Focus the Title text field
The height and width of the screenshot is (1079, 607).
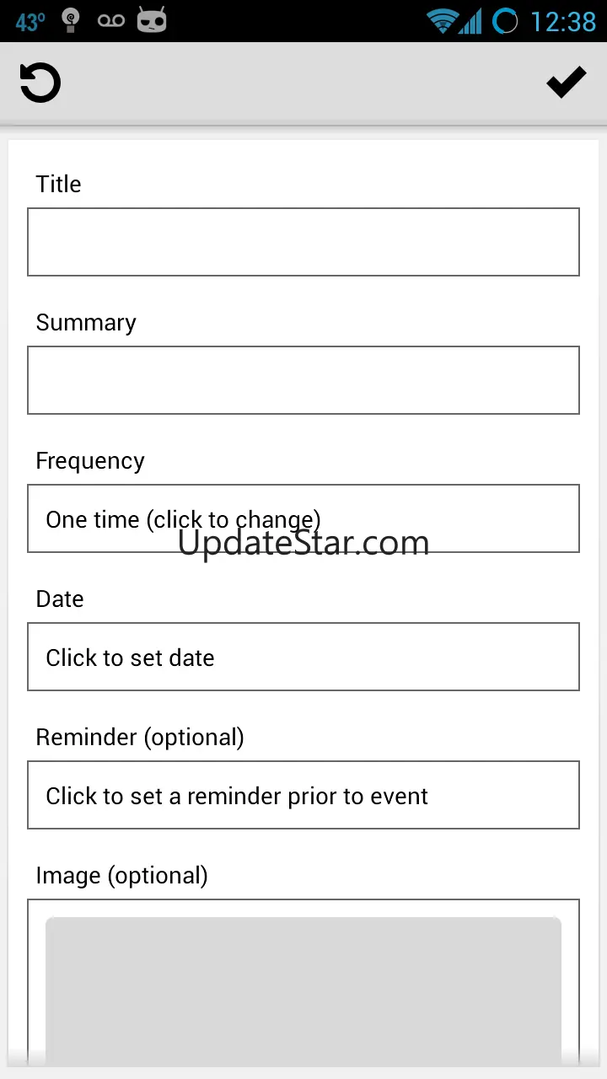tap(303, 242)
